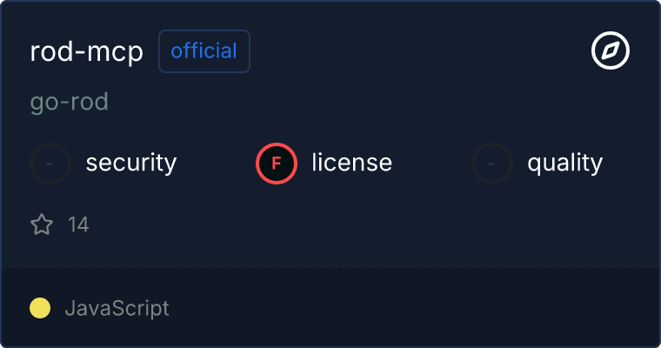Click the red F license grade badge
The image size is (661, 348).
pyautogui.click(x=277, y=163)
